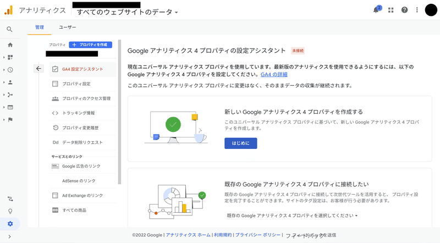The height and width of the screenshot is (243, 440).
Task: Expand the Audience section arrow
Action: click(4, 82)
